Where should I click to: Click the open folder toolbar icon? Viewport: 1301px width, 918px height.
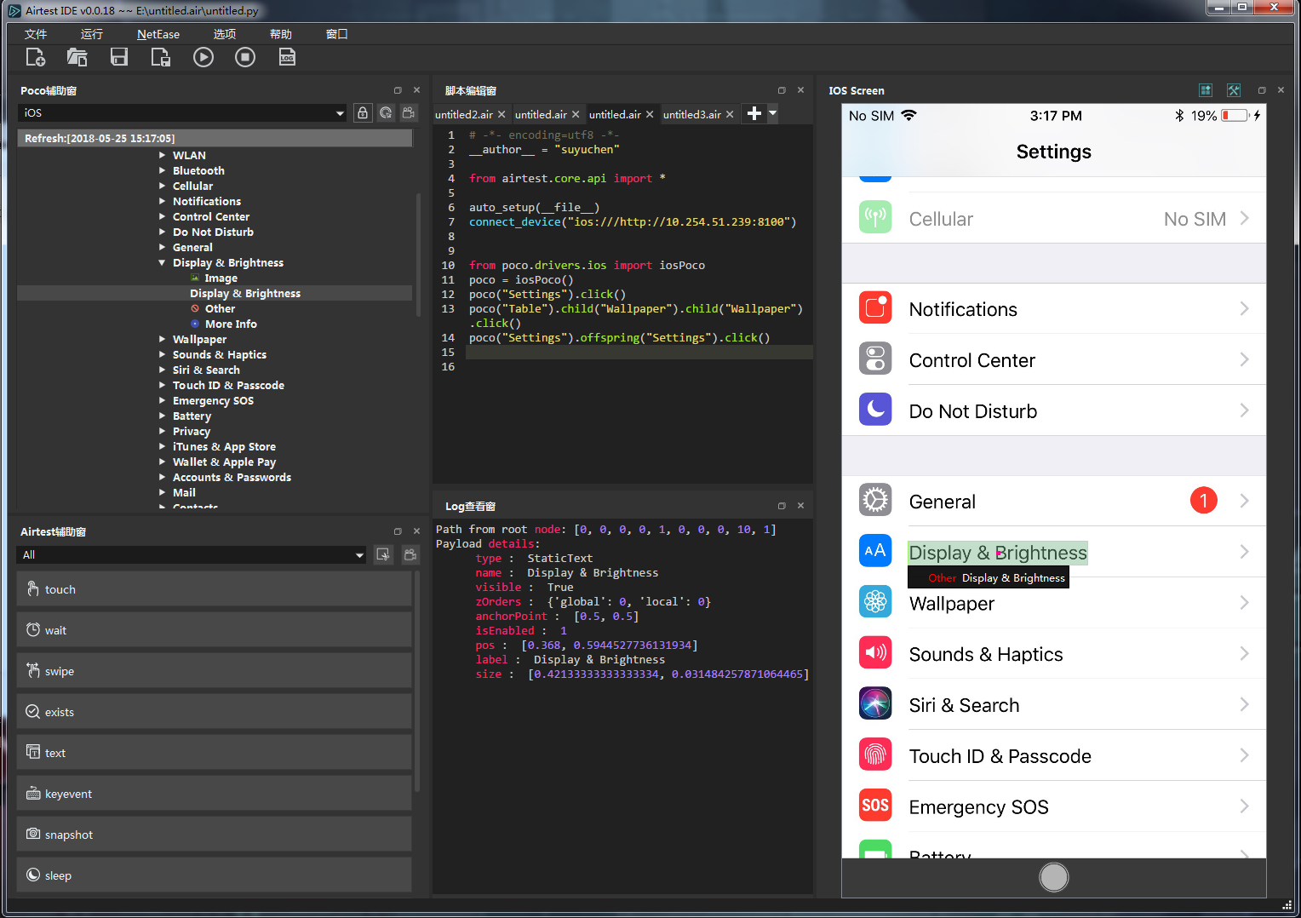coord(77,57)
